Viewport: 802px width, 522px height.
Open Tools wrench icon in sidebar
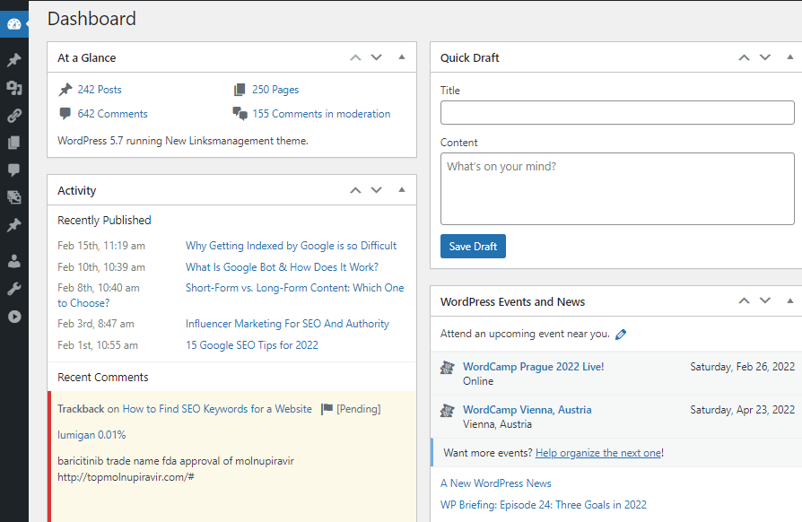tap(13, 289)
